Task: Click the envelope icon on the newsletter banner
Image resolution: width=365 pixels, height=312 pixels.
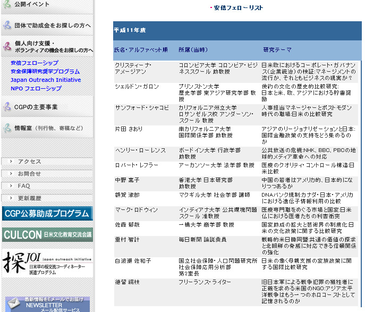Action: pos(13,303)
